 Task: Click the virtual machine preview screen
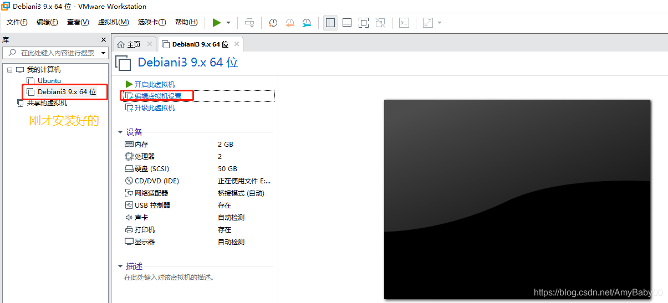517,199
